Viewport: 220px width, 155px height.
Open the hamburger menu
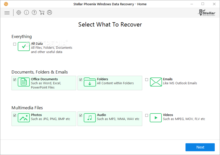click(x=7, y=13)
